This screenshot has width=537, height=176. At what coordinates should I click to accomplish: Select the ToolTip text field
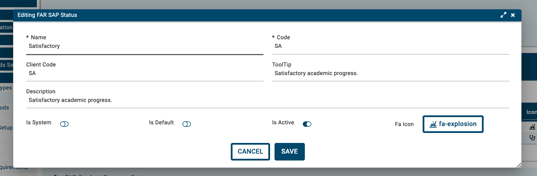391,73
